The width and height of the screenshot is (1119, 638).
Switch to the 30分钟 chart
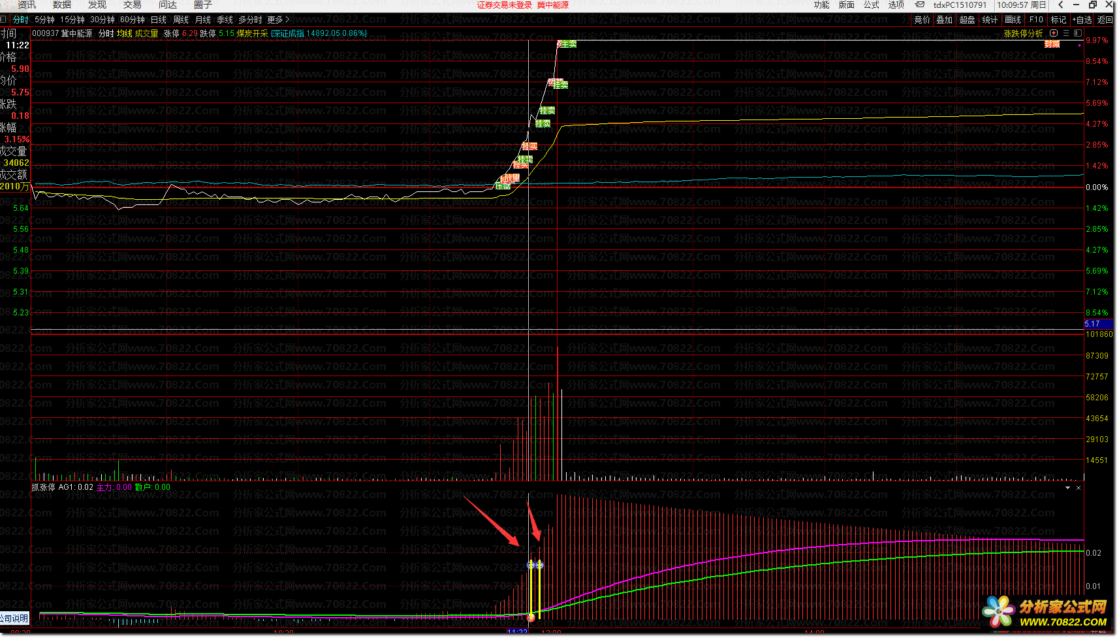[x=102, y=20]
